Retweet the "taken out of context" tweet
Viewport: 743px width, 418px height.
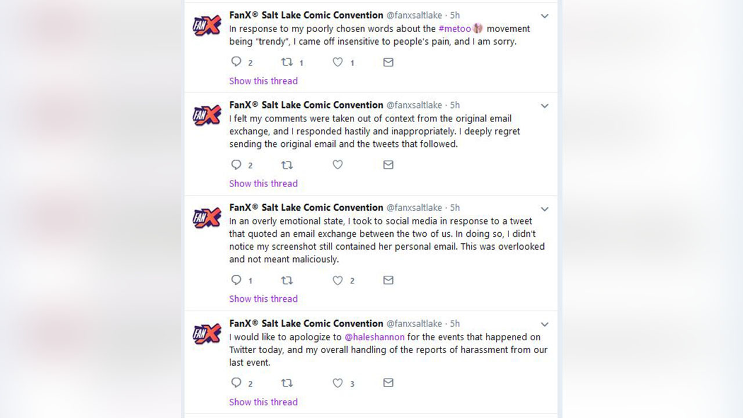click(x=287, y=165)
